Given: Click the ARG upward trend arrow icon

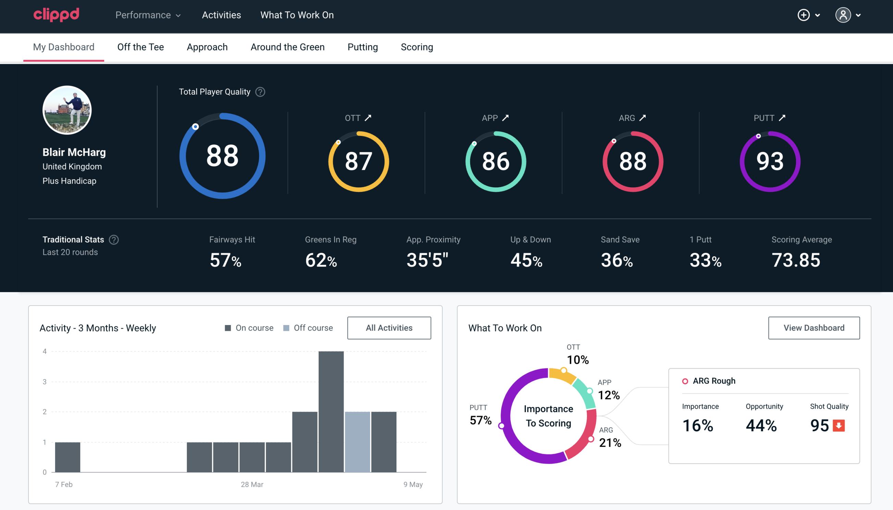Looking at the screenshot, I should click(x=643, y=118).
